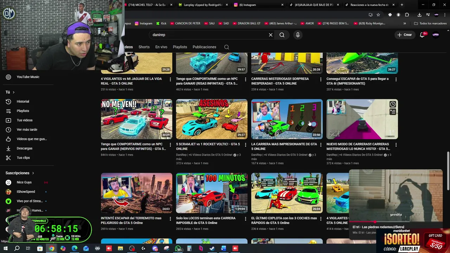
Task: Open Todos los marcadores folder
Action: 430,24
